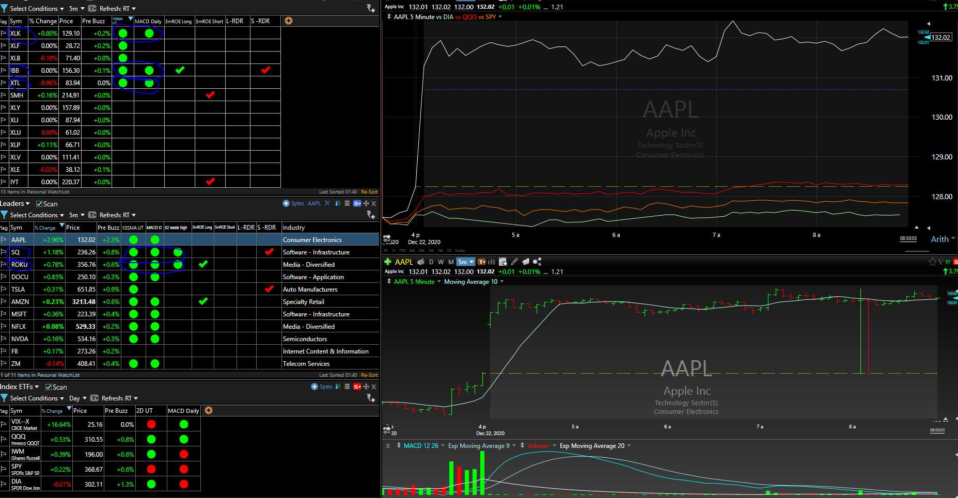This screenshot has height=498, width=958.
Task: Add column to top watchlist with plus icon
Action: pyautogui.click(x=289, y=21)
